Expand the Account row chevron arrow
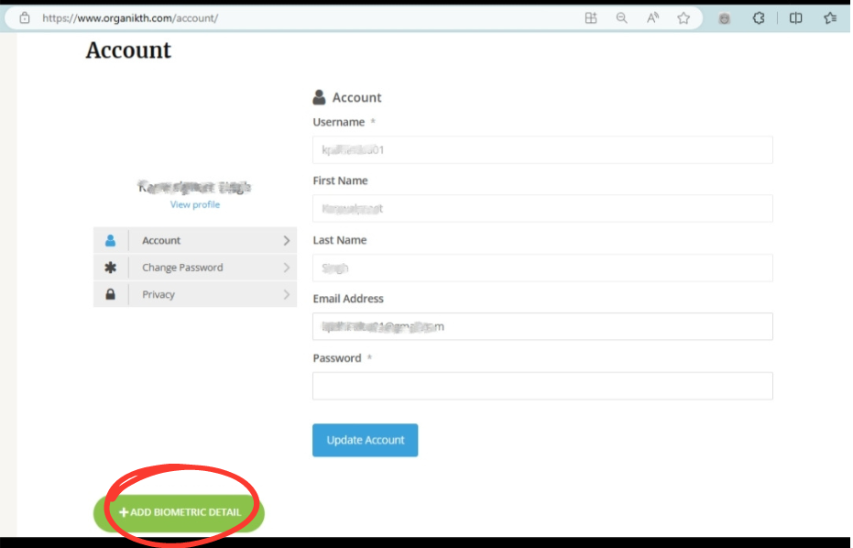The height and width of the screenshot is (548, 853). (286, 240)
